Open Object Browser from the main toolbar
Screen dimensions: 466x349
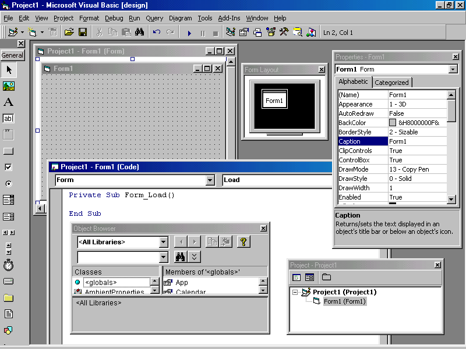click(x=271, y=32)
